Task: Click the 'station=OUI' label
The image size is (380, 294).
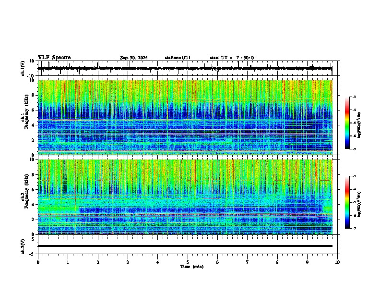Action: [178, 58]
